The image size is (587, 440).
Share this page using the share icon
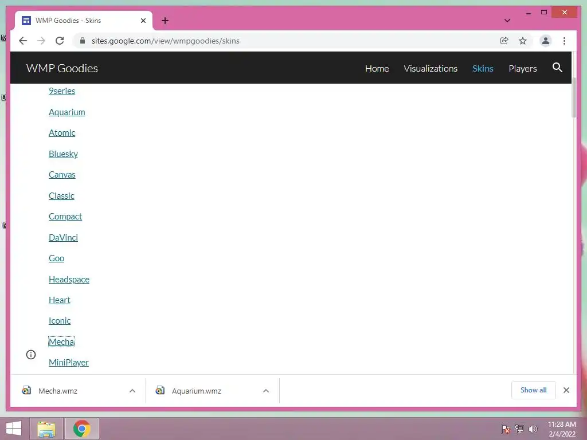[504, 41]
